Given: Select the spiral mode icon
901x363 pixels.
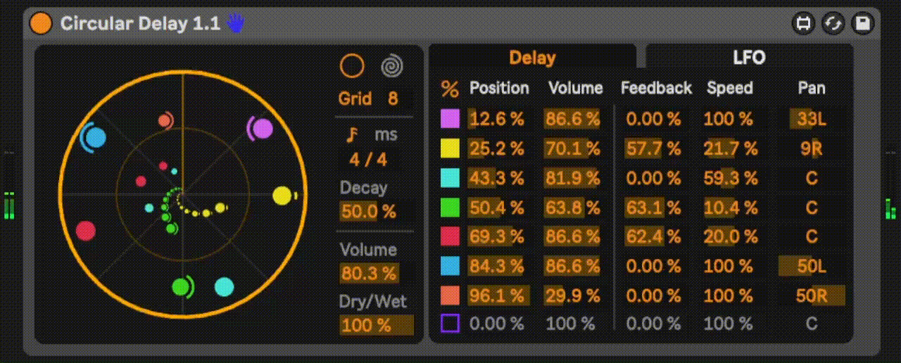Looking at the screenshot, I should (x=392, y=66).
